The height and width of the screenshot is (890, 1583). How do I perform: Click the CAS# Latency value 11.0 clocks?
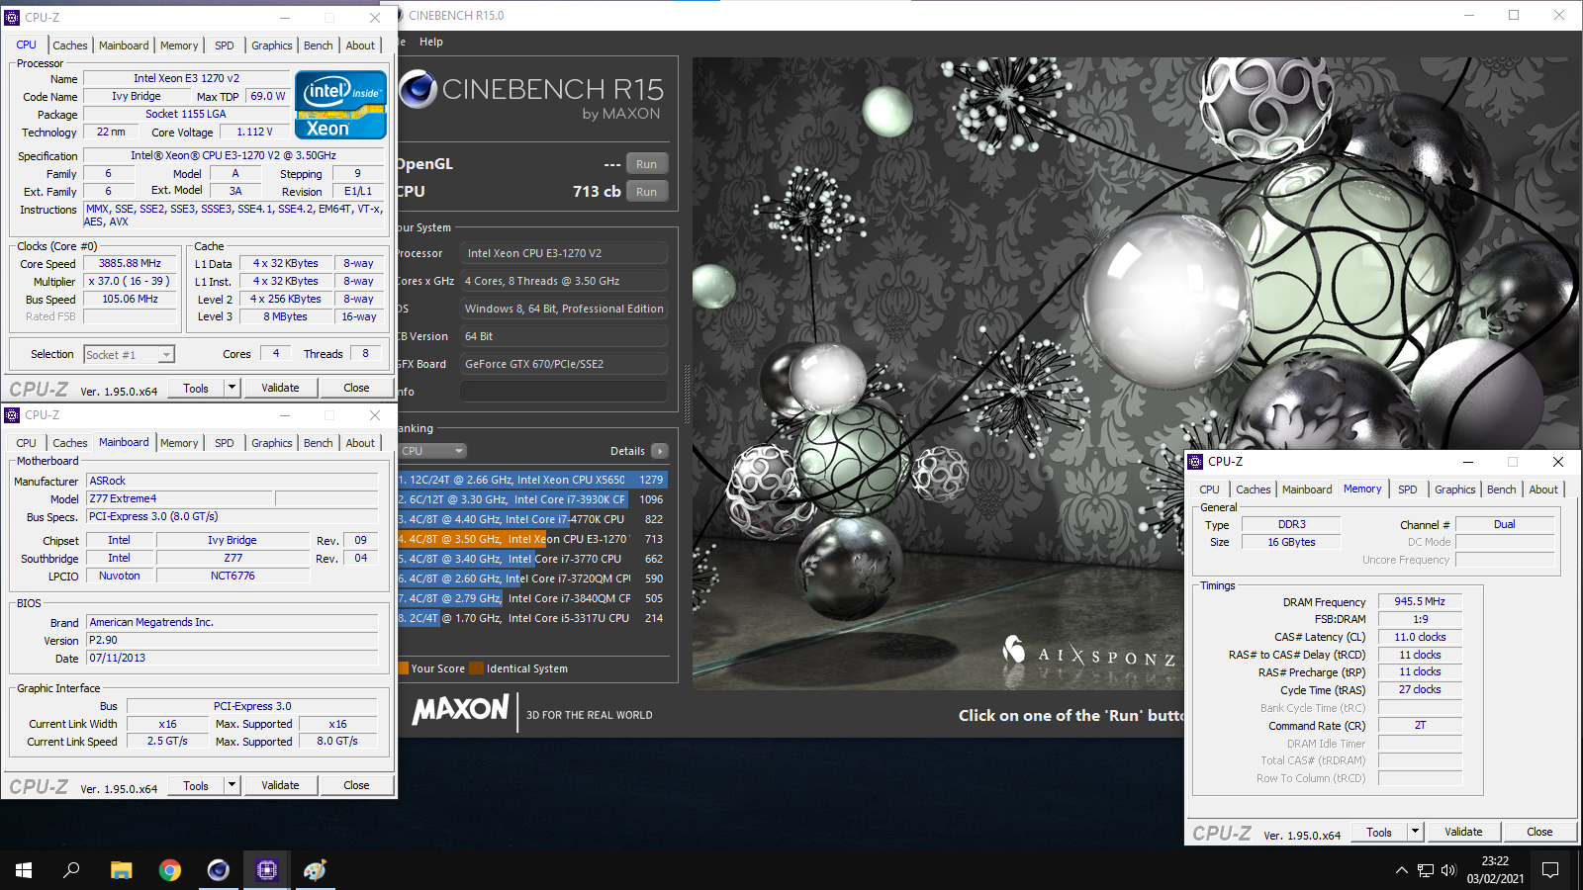click(x=1420, y=637)
